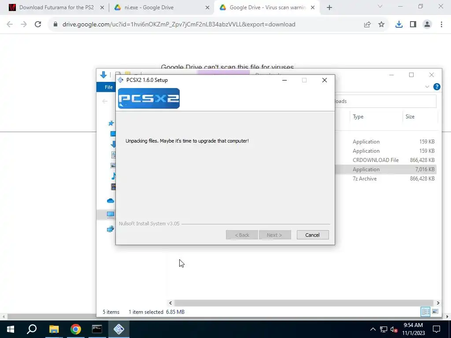Reload the Chrome page
The width and height of the screenshot is (451, 338).
click(x=38, y=25)
